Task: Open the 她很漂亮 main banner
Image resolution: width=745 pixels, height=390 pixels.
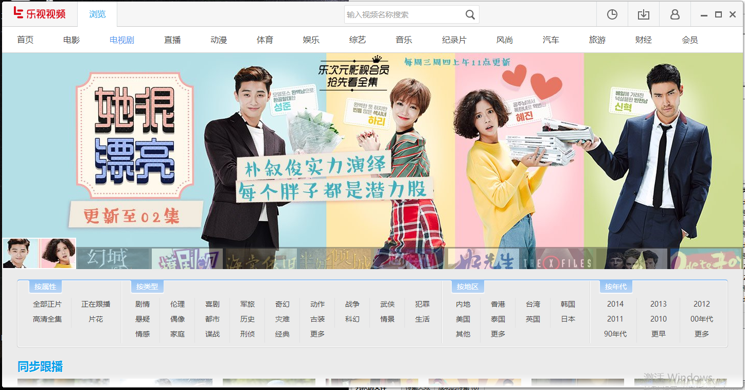Action: [x=372, y=149]
